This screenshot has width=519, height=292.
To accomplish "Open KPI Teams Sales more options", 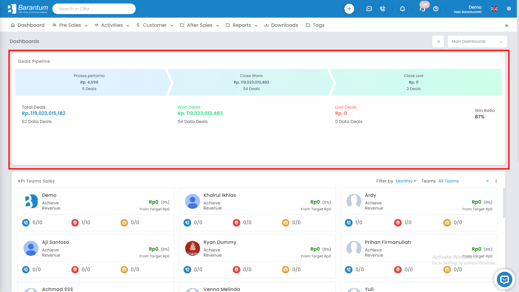I will 496,181.
